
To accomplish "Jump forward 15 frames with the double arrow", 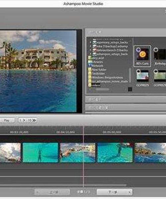I will (32, 120).
